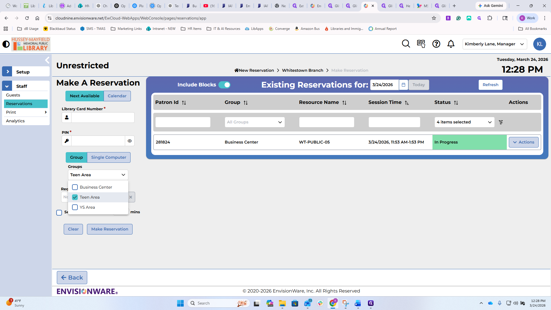Collapse sidebar with left chevron arrow
The height and width of the screenshot is (310, 551).
[47, 60]
